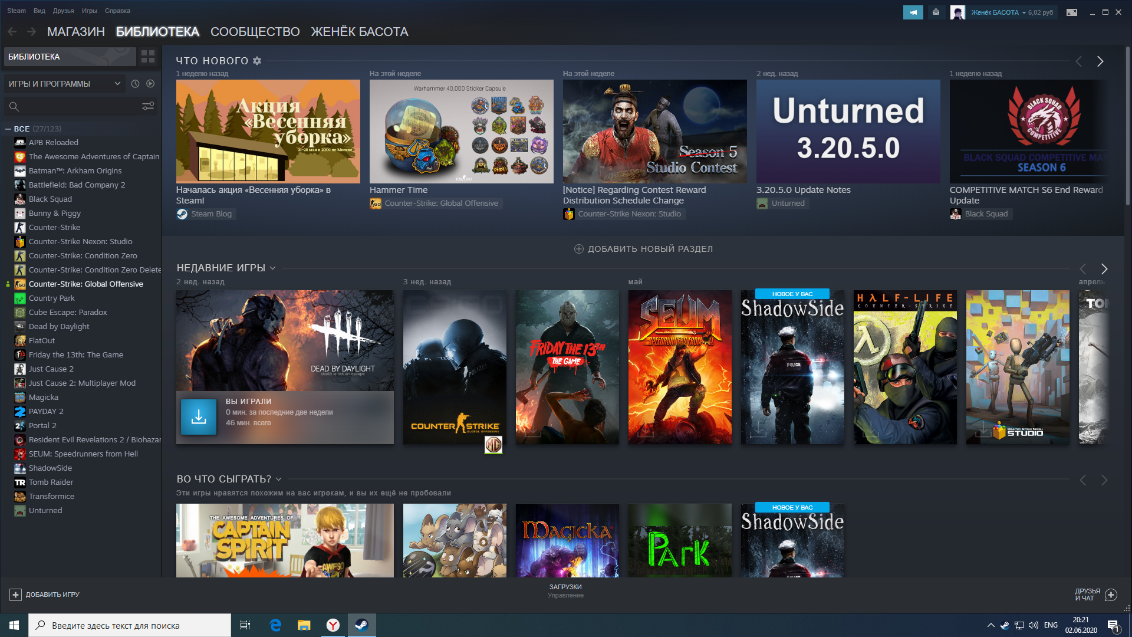Open the Half-Life Counter-Strike cover
Viewport: 1132px width, 637px height.
[x=905, y=367]
